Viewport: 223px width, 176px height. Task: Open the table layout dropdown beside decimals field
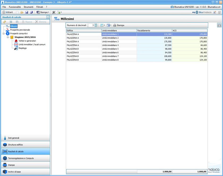[x=103, y=25]
